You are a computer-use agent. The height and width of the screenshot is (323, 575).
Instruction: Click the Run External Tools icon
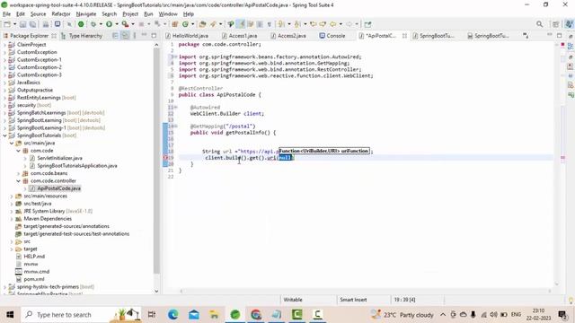tap(125, 24)
